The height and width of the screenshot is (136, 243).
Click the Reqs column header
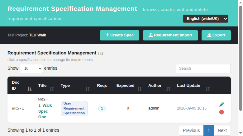point(102,86)
